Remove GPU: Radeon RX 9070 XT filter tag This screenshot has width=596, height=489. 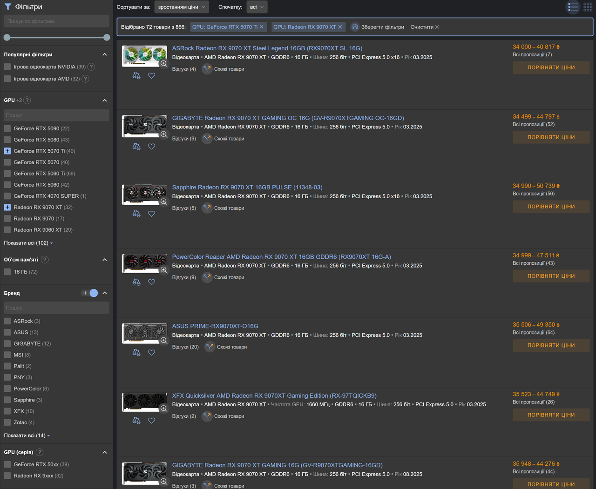pyautogui.click(x=340, y=27)
